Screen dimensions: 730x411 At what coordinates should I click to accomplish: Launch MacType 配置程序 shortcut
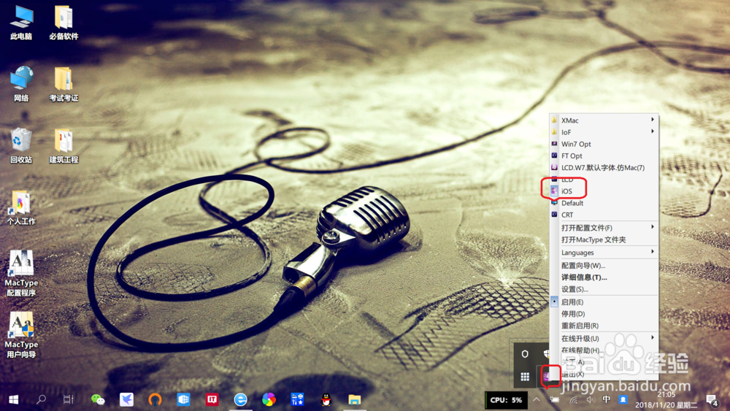pyautogui.click(x=21, y=274)
